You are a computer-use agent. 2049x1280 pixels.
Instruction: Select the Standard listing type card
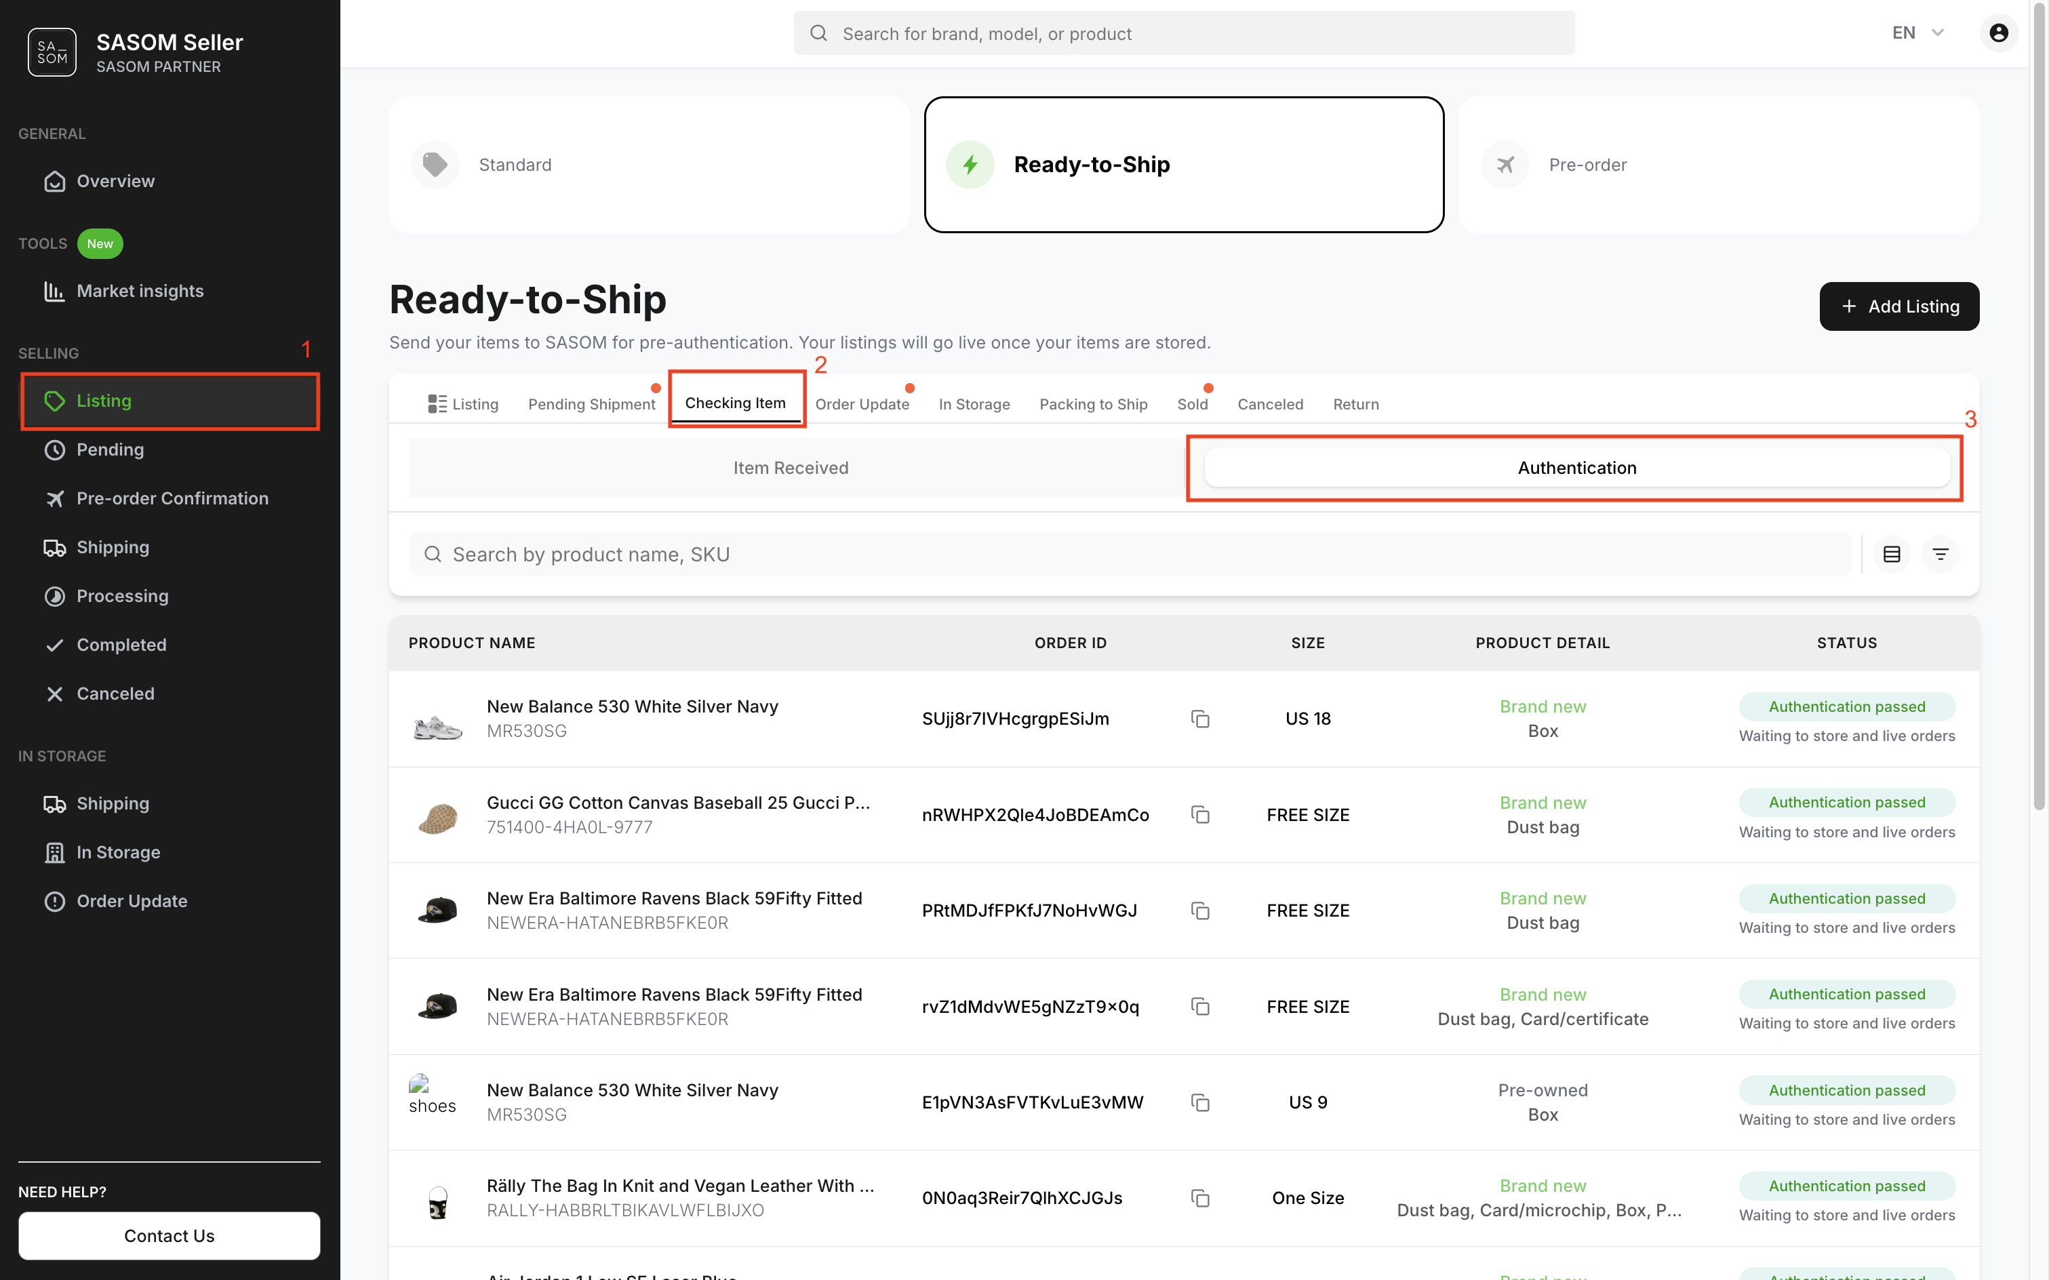click(x=649, y=164)
